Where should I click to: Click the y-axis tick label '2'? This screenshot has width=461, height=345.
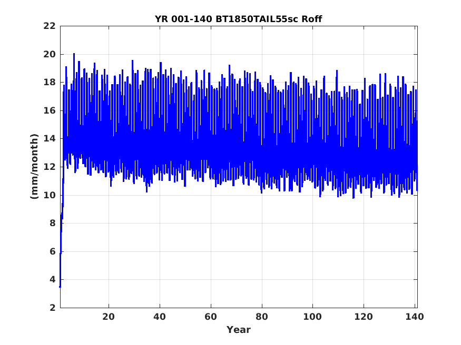(53, 308)
